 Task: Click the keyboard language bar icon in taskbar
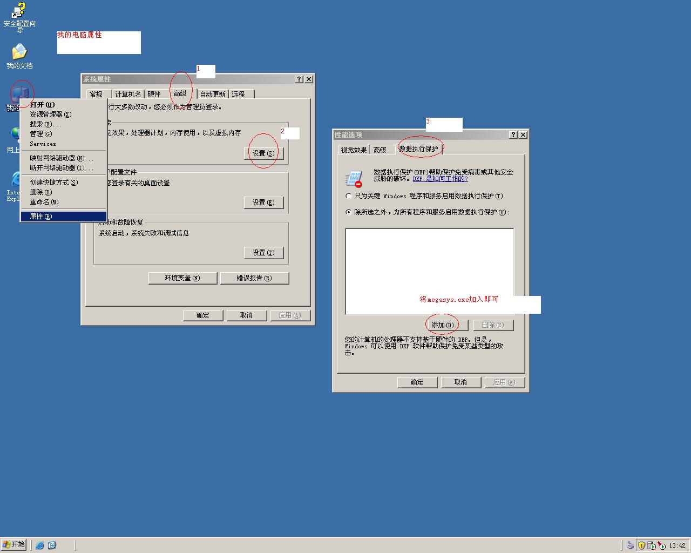[x=631, y=545]
